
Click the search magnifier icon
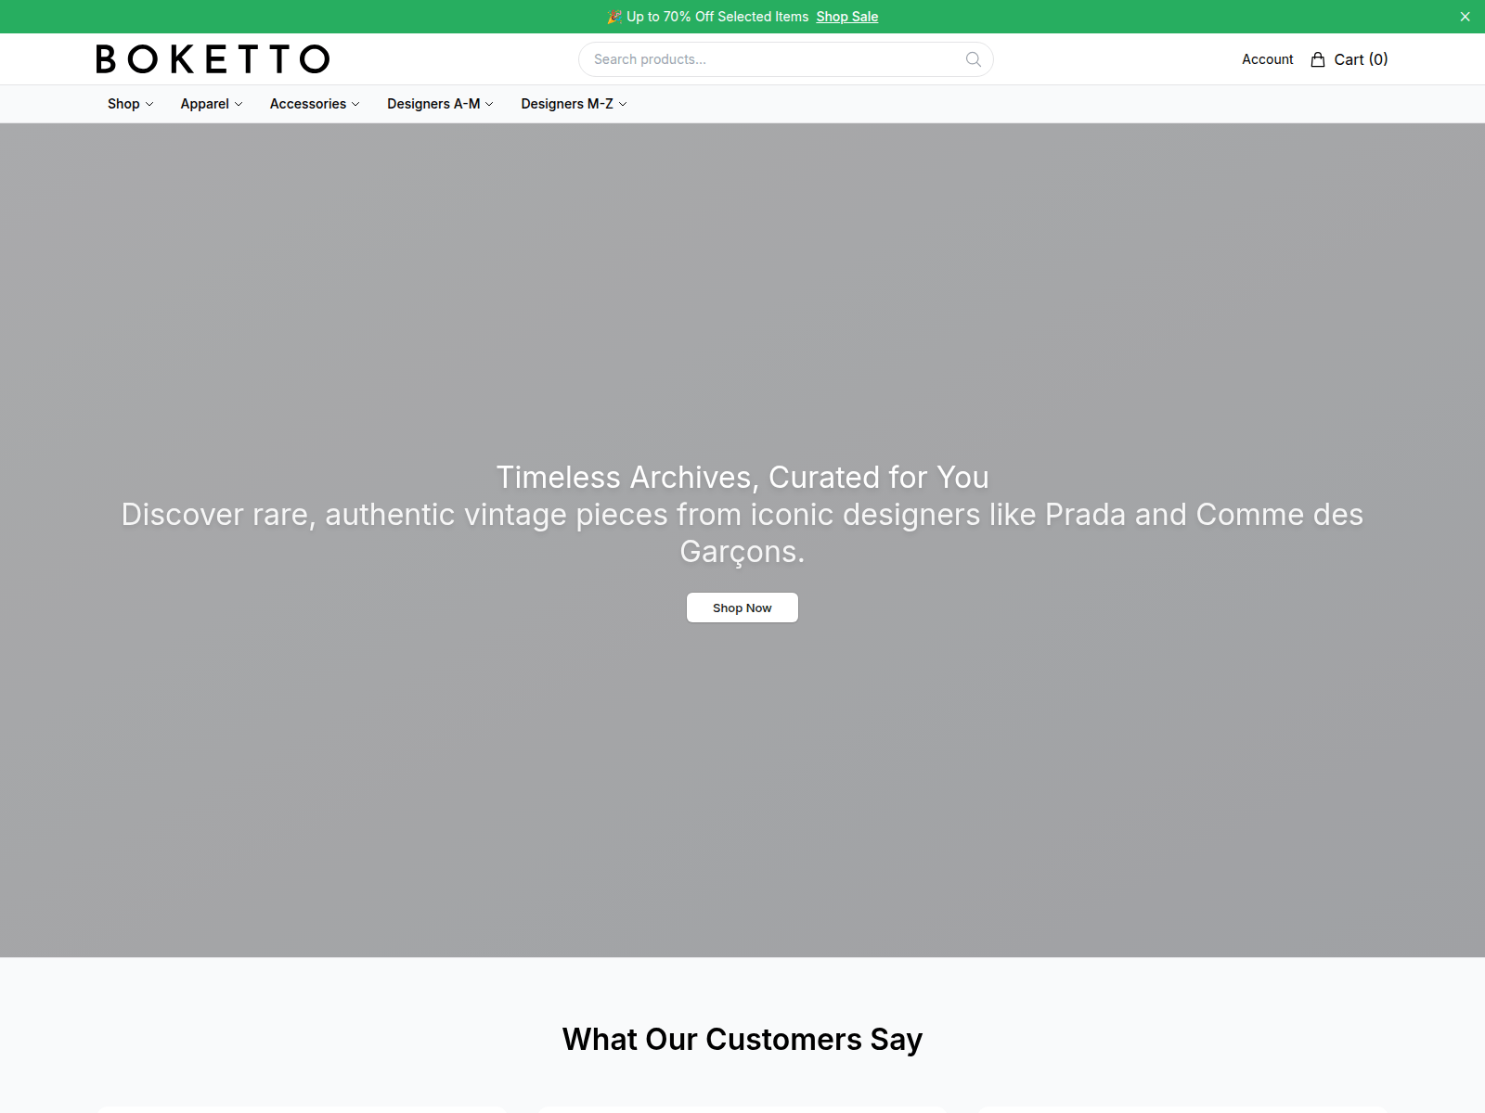[x=973, y=59]
